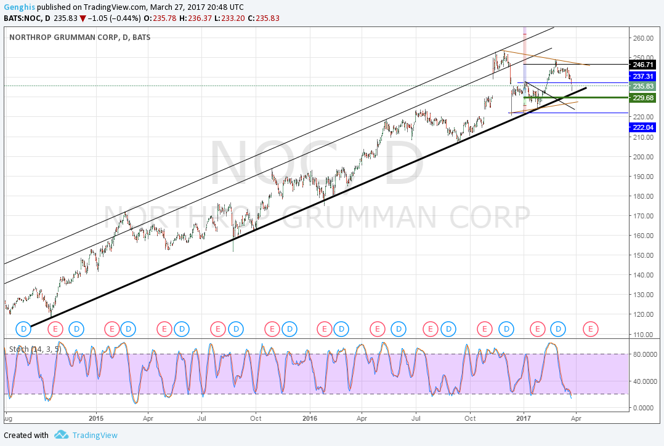Open the TradingView link beside 'Created with'
This screenshot has width=664, height=446.
(95, 435)
